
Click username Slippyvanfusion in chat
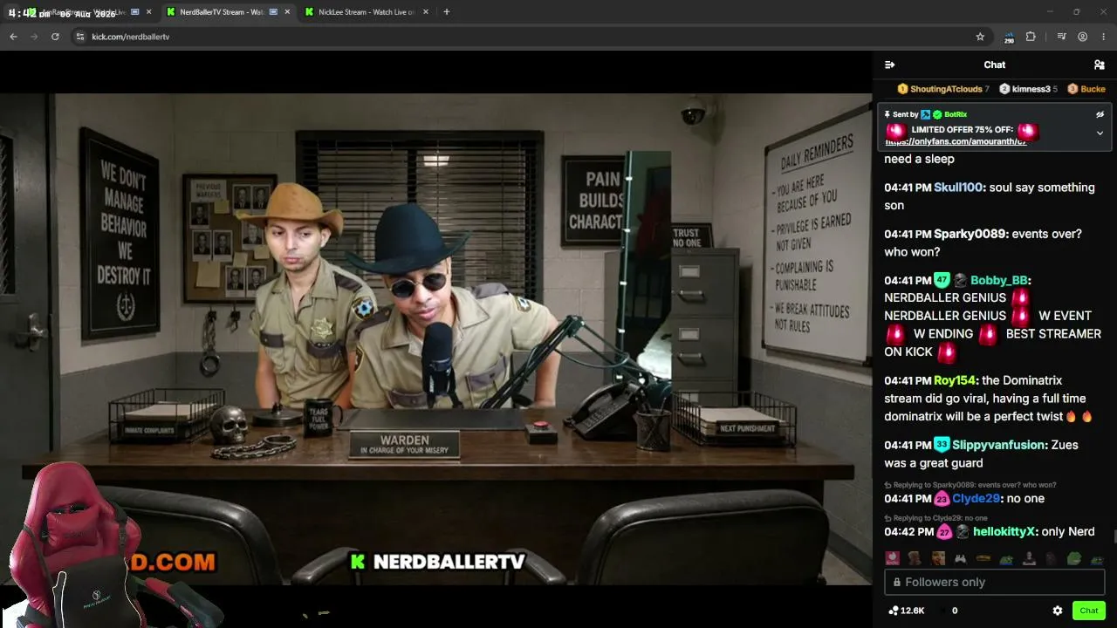pos(998,445)
